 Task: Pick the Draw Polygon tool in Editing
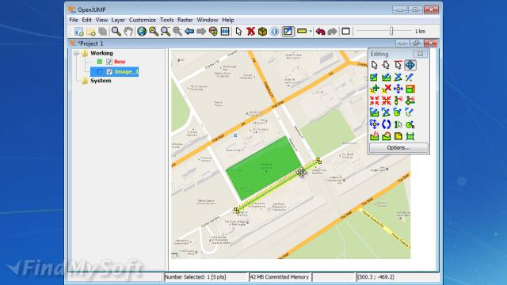[386, 78]
